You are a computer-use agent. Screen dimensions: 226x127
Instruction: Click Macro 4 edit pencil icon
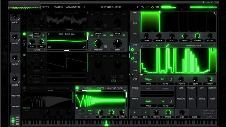click(19, 82)
